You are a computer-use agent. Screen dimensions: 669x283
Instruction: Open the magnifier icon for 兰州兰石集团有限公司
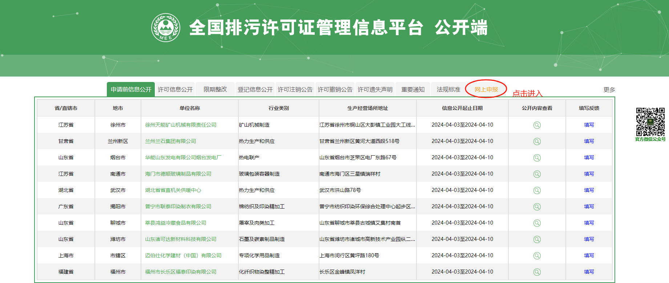click(537, 141)
